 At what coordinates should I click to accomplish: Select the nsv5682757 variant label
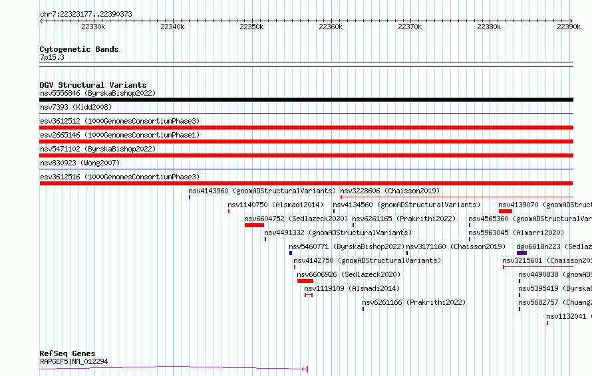coord(555,302)
